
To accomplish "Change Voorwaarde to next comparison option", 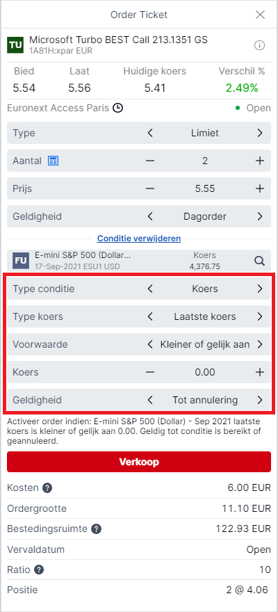I will click(260, 344).
